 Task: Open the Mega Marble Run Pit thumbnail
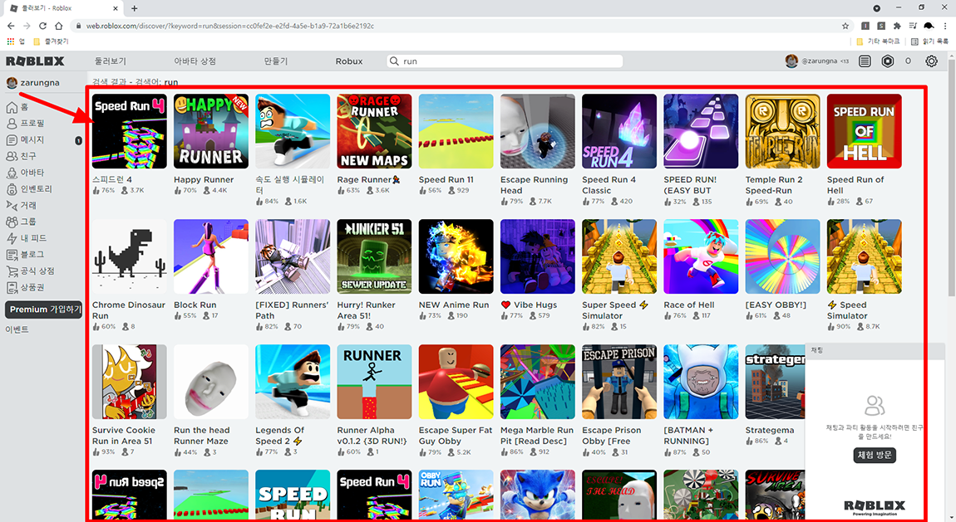pos(538,382)
